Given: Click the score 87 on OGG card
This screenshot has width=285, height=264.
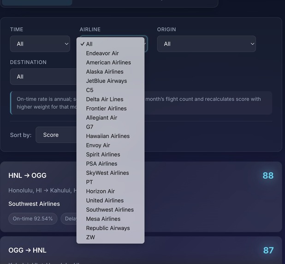Looking at the screenshot, I should click(x=268, y=250).
